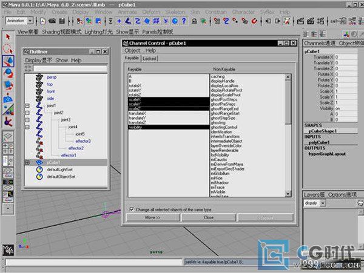The height and width of the screenshot is (273, 364).
Task: Open the Outliner Show menu
Action: click(x=61, y=60)
